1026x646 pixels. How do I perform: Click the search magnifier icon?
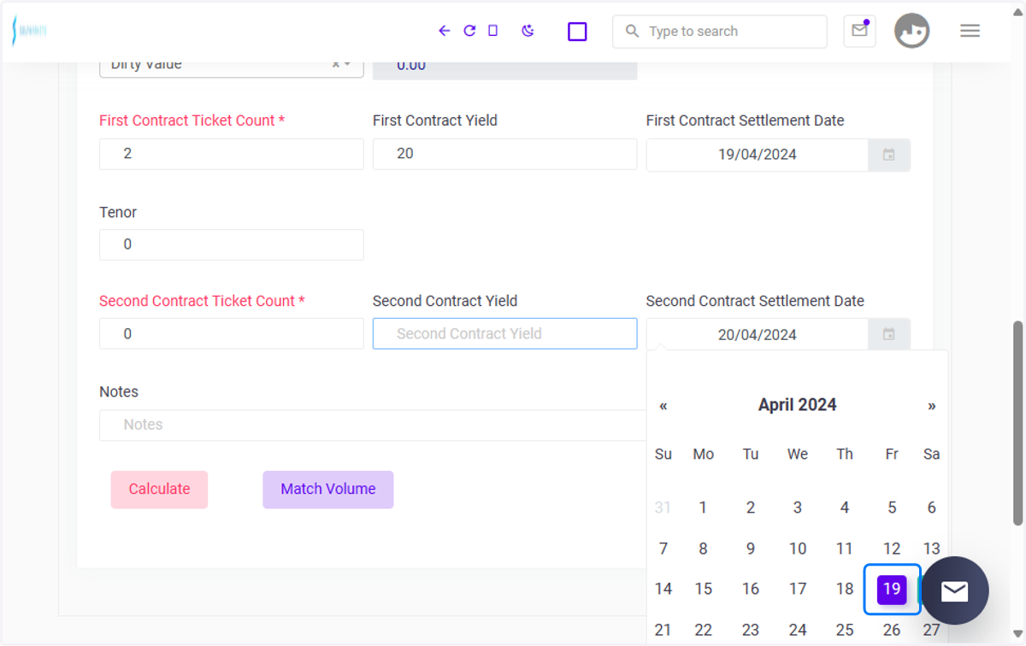tap(632, 31)
